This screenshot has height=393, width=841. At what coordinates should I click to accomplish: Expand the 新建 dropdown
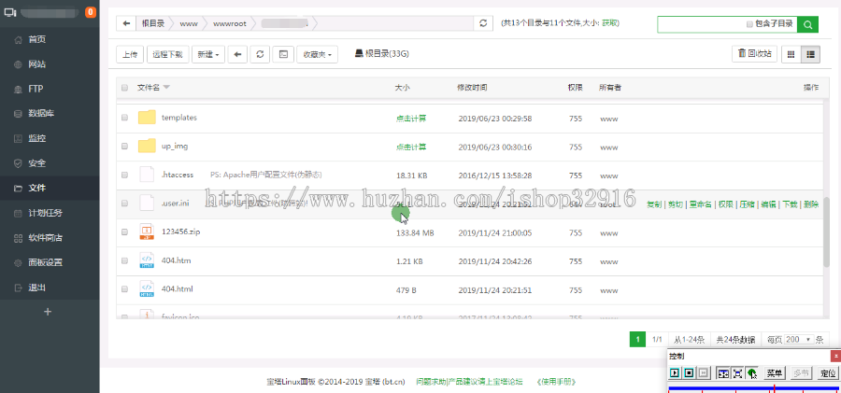pos(208,55)
